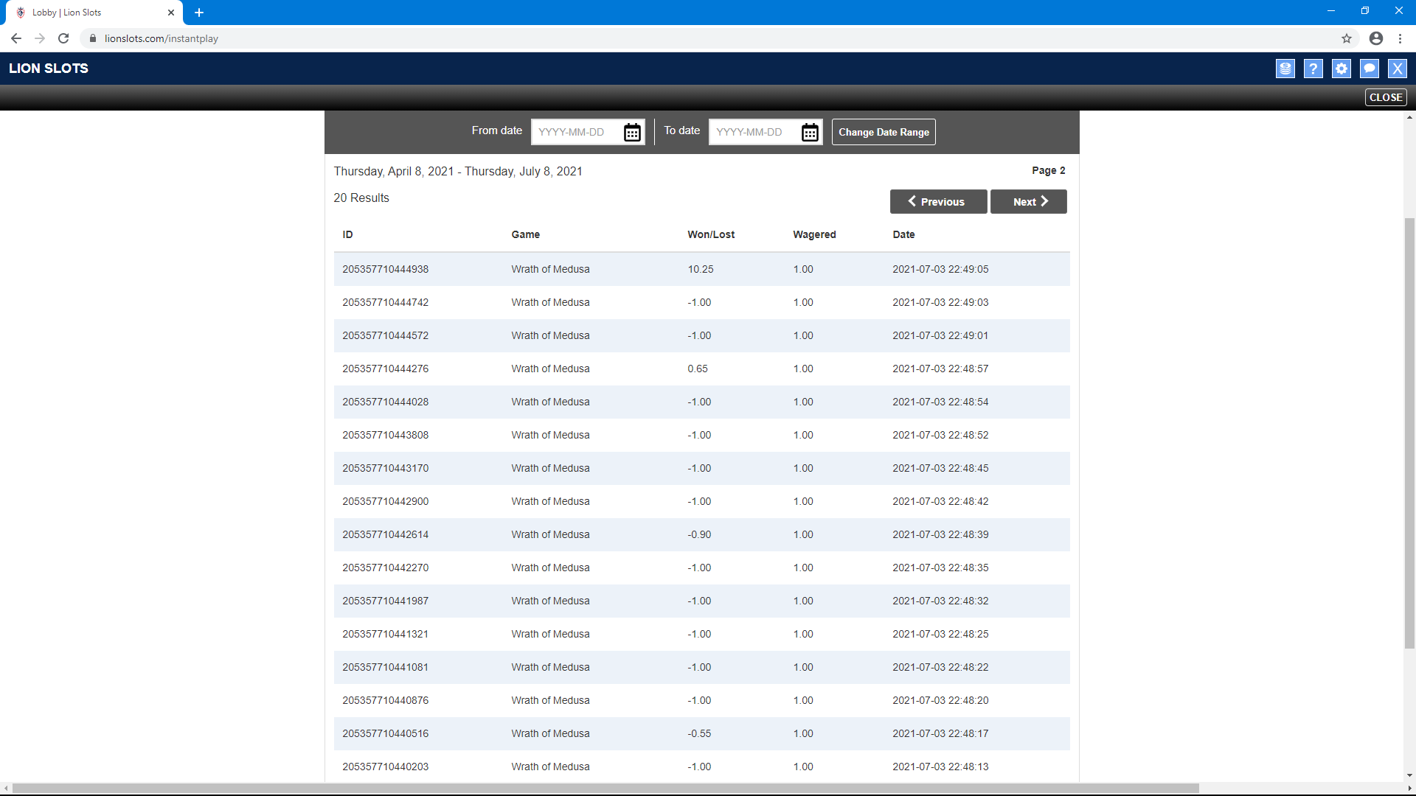The image size is (1416, 796).
Task: Click the Page 2 indicator
Action: click(1048, 170)
